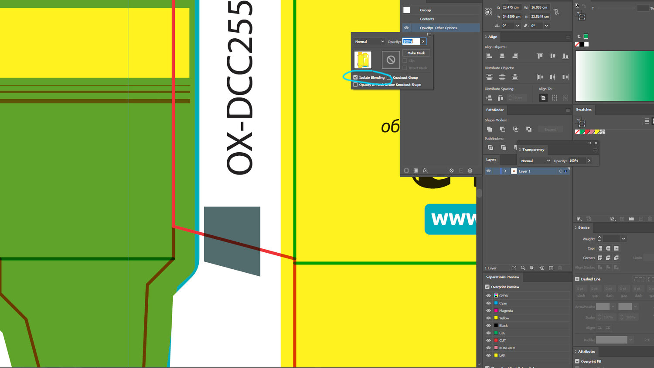Open stroke Weight dropdown
This screenshot has width=654, height=368.
(x=623, y=239)
